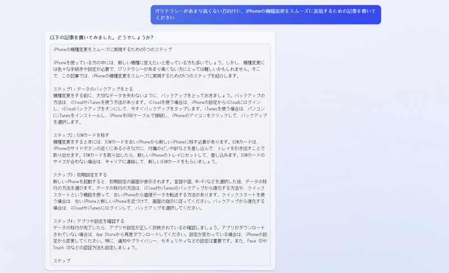This screenshot has height=273, width=449.
Task: Click the heading 'ステップ2:SIMカードを移す'
Action: click(81, 135)
